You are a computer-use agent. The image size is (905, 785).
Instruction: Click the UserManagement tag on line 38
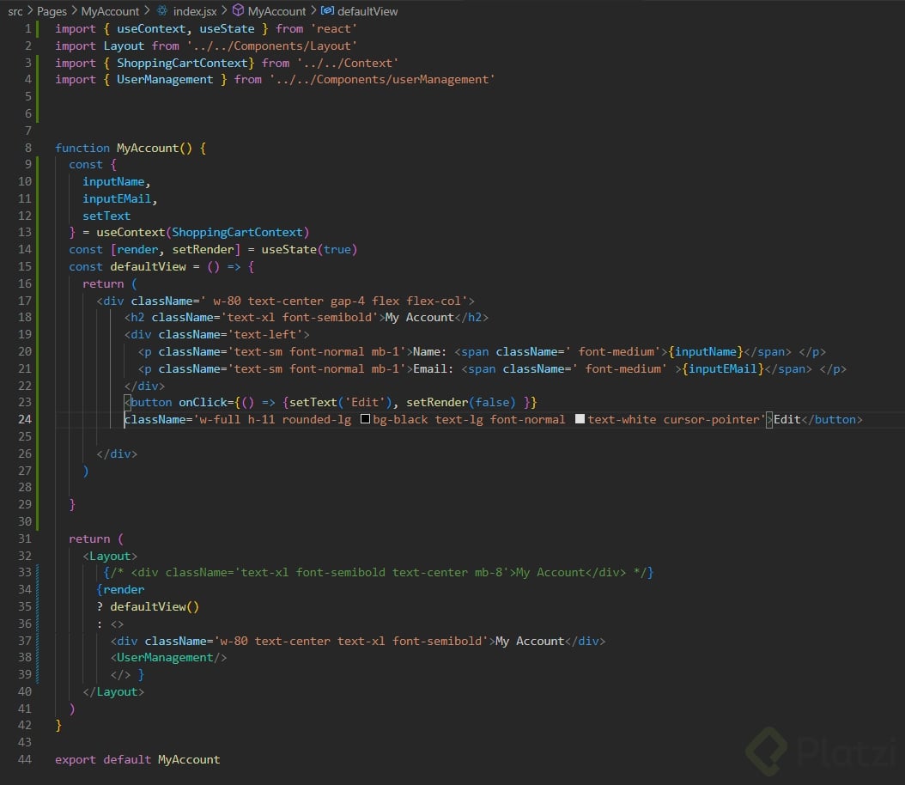(x=168, y=658)
